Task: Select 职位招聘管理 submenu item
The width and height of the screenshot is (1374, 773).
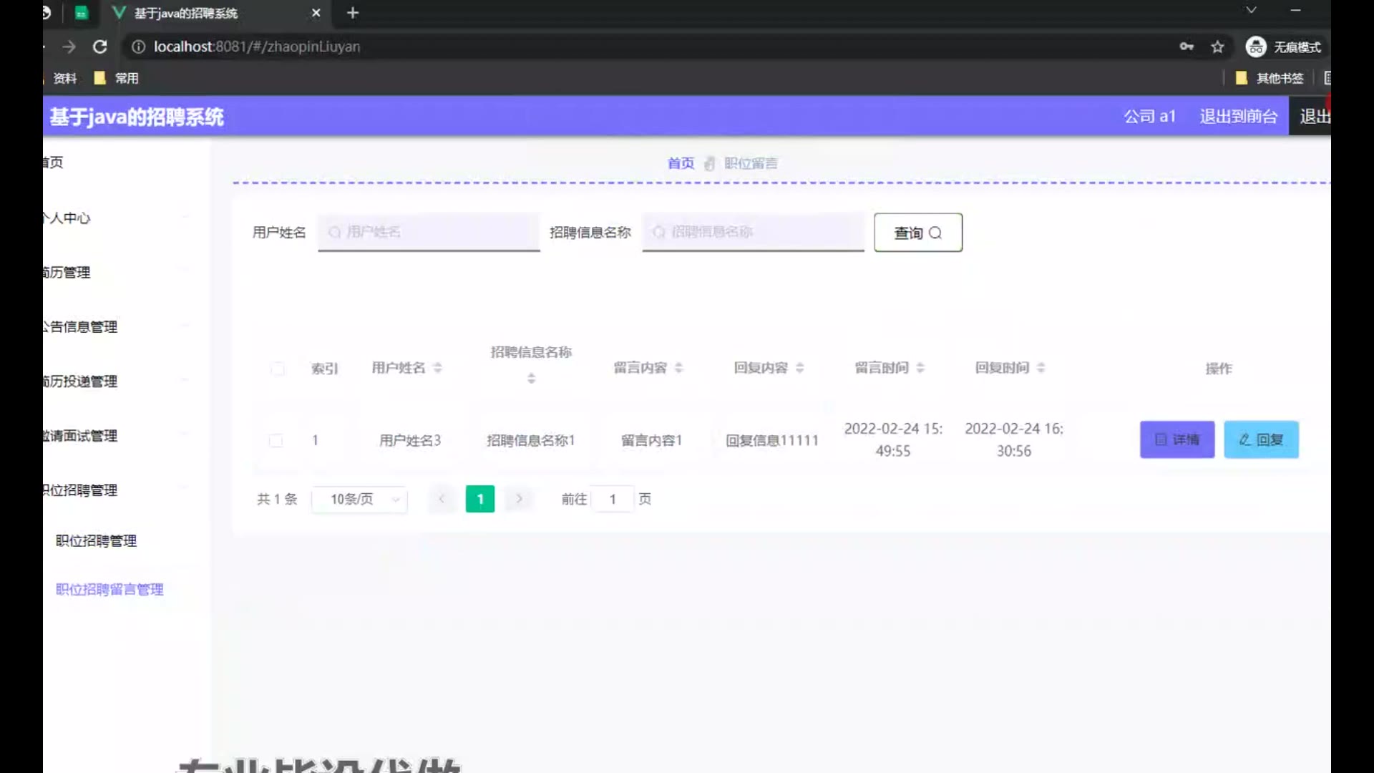Action: pyautogui.click(x=96, y=541)
